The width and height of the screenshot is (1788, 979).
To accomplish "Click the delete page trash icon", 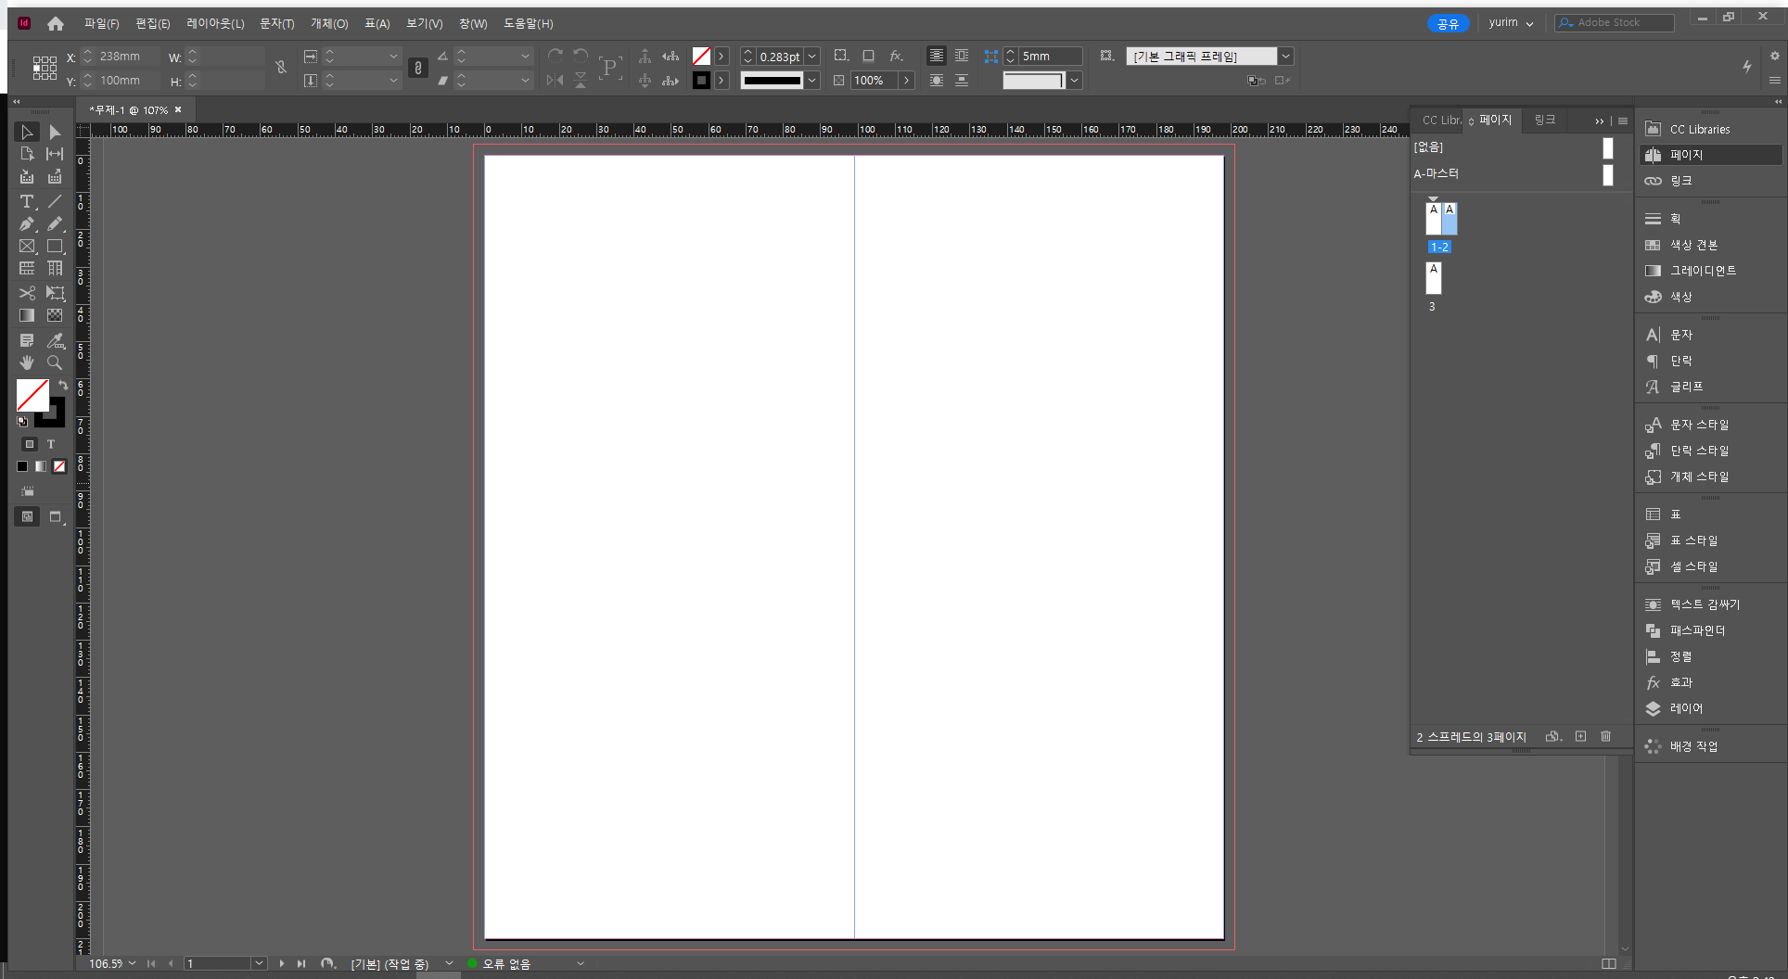I will 1605,736.
